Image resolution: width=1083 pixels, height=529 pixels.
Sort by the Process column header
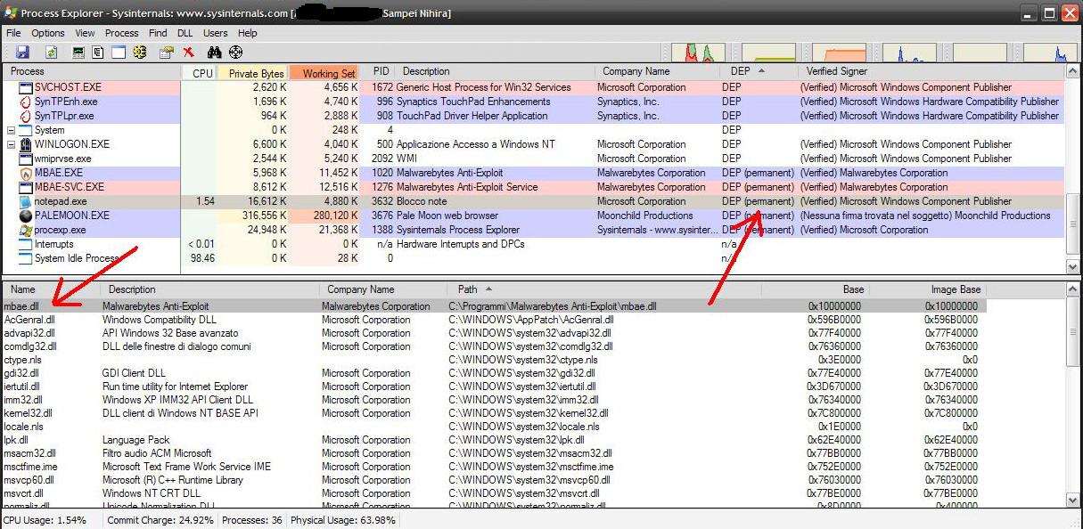93,72
